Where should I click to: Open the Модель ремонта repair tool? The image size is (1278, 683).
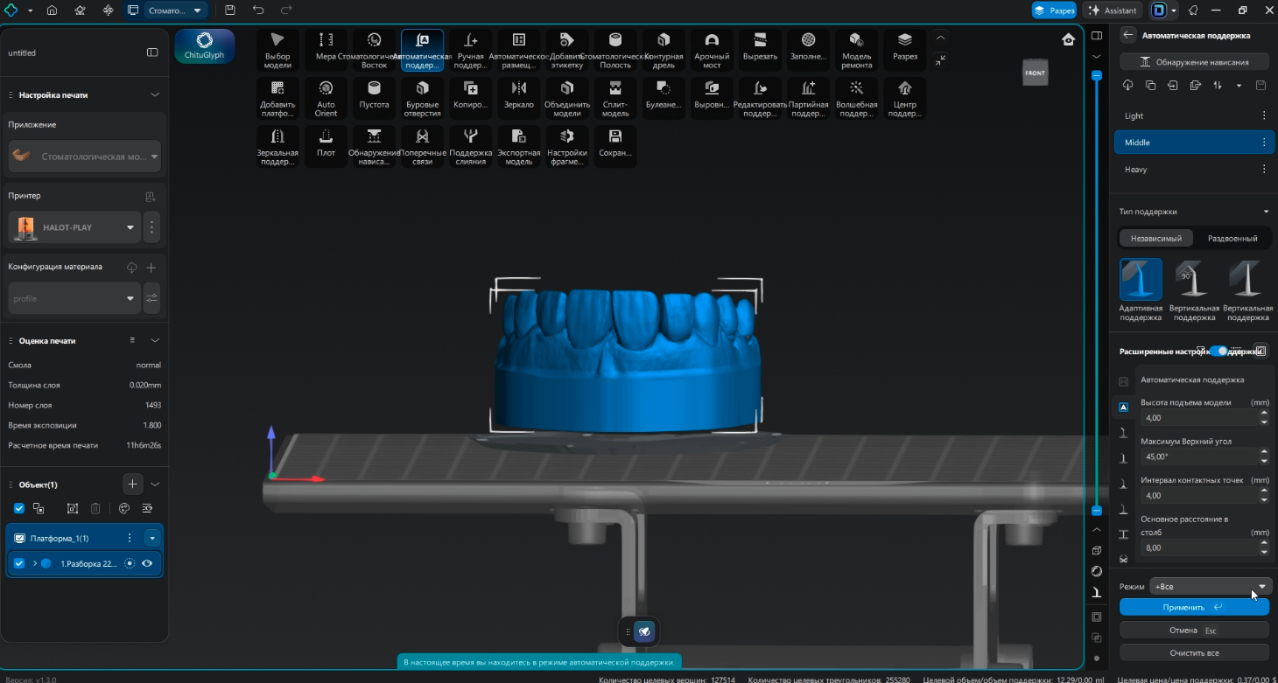coord(856,50)
